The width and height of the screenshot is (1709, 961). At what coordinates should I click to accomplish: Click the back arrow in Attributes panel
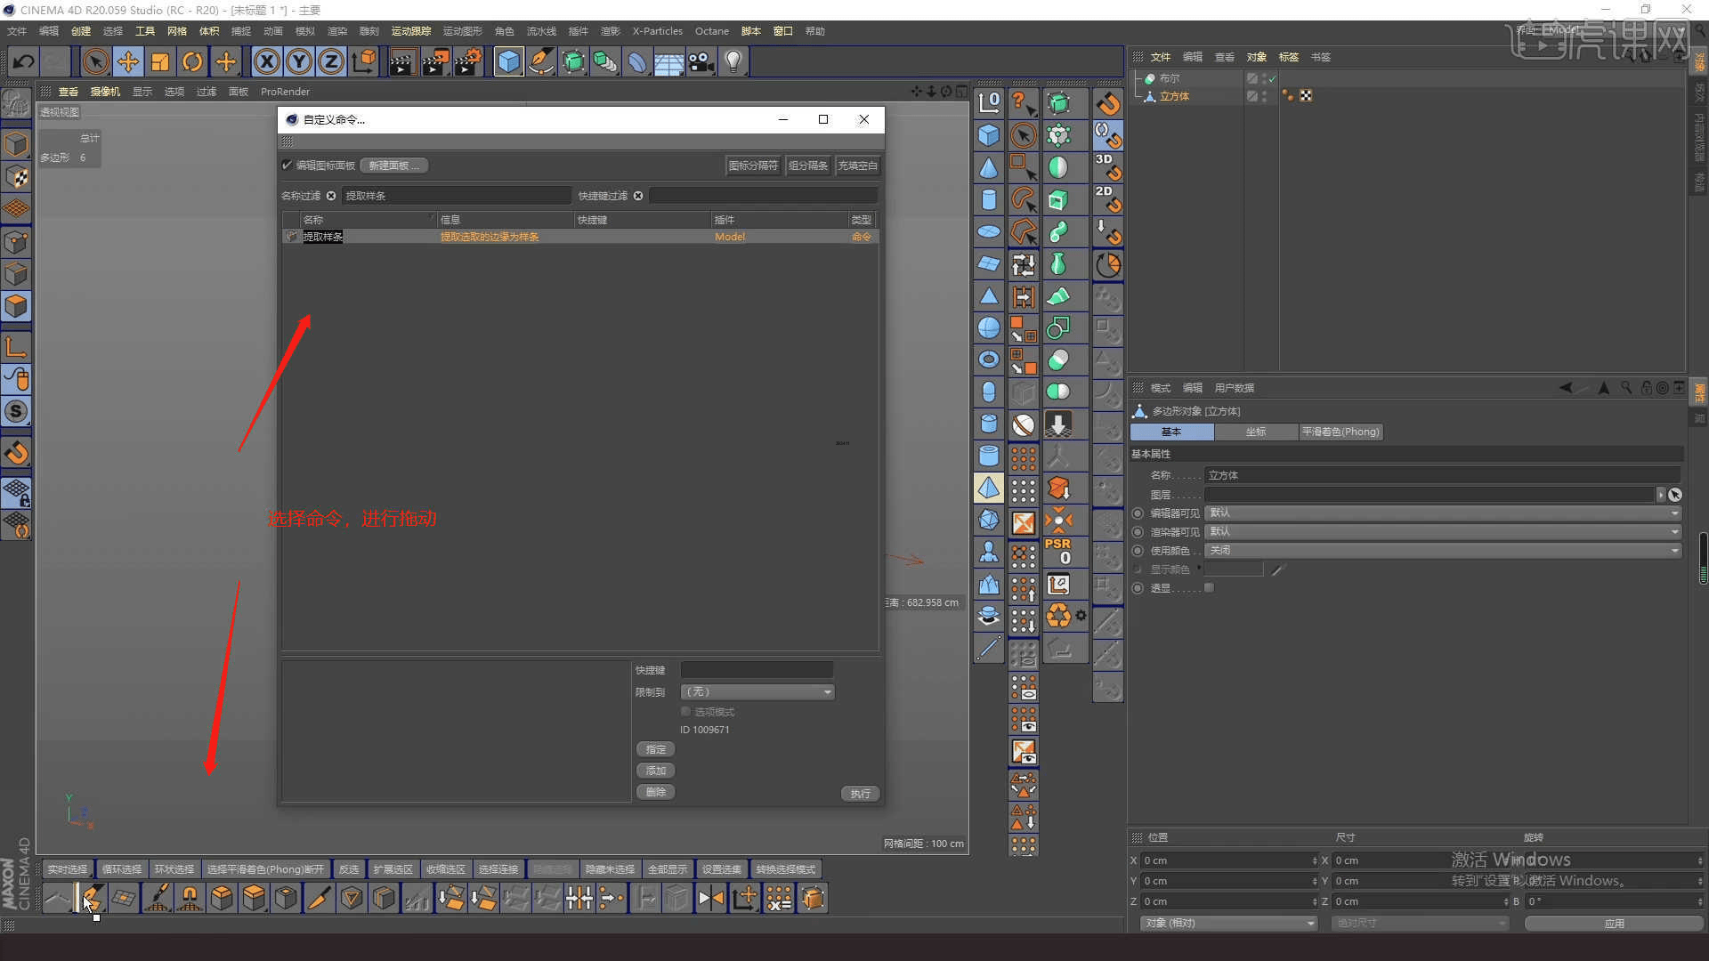[1566, 388]
